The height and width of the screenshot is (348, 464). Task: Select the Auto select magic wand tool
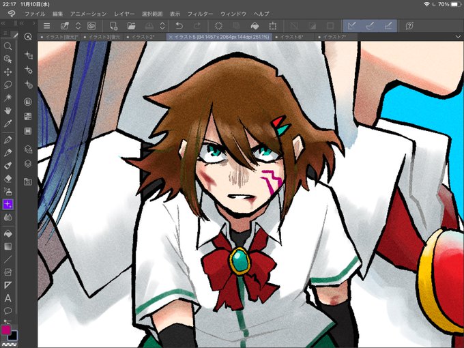(8, 98)
